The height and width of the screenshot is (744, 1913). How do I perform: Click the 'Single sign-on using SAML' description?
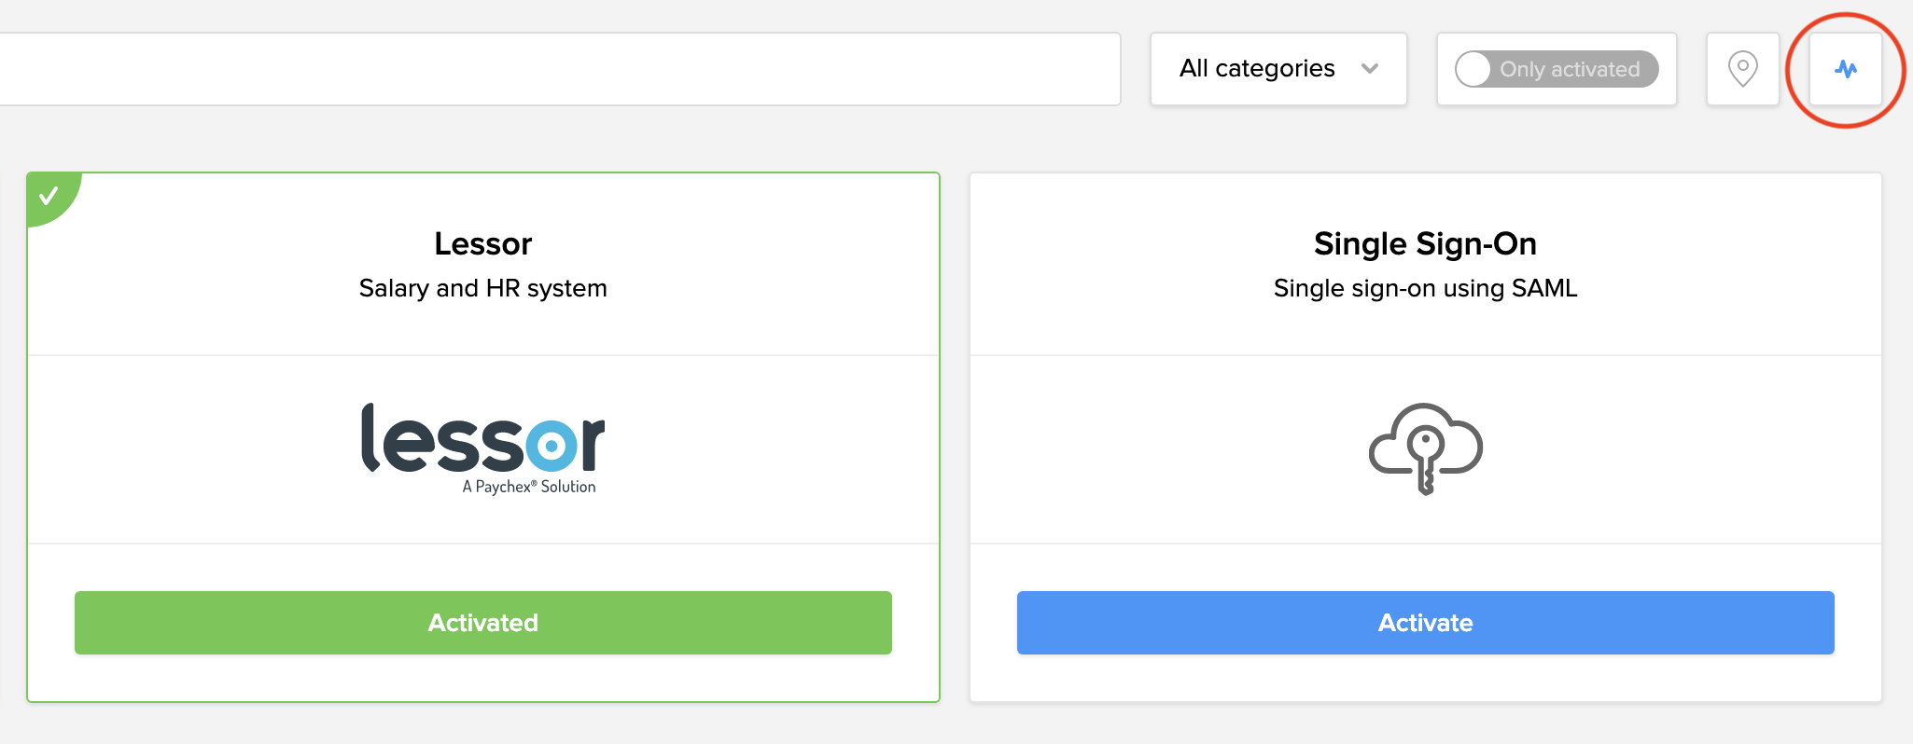click(1425, 288)
